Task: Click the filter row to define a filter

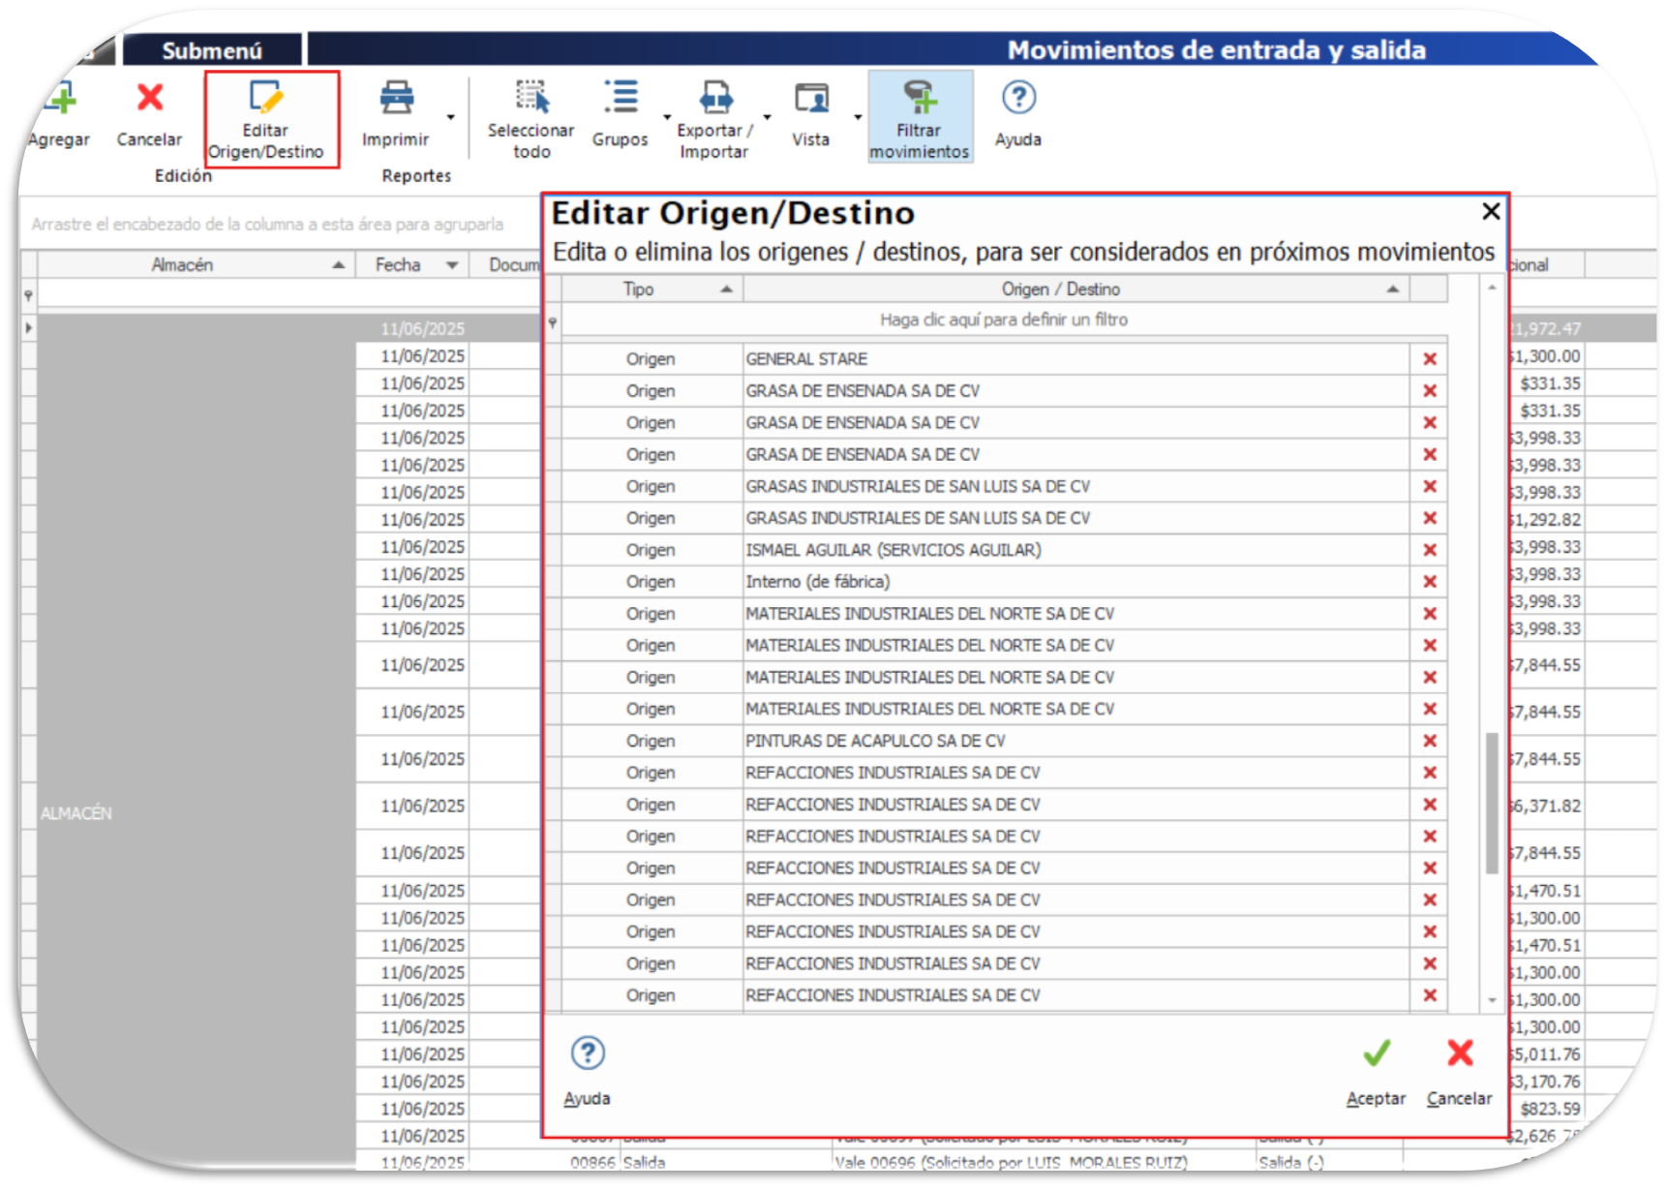Action: (1003, 320)
